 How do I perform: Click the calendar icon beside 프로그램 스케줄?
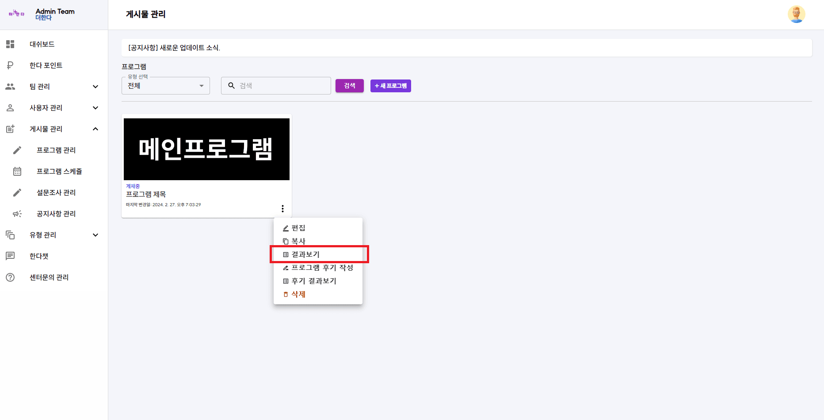point(17,171)
